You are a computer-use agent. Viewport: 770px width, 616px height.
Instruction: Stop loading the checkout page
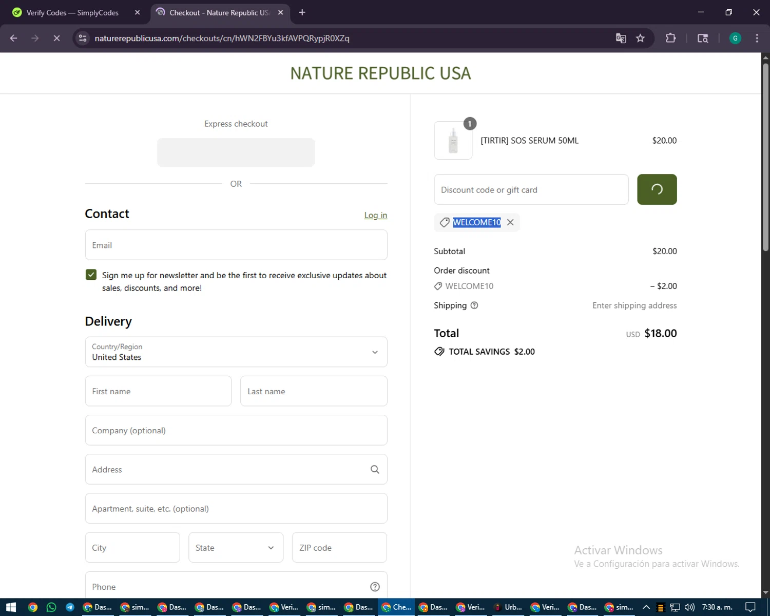point(56,38)
